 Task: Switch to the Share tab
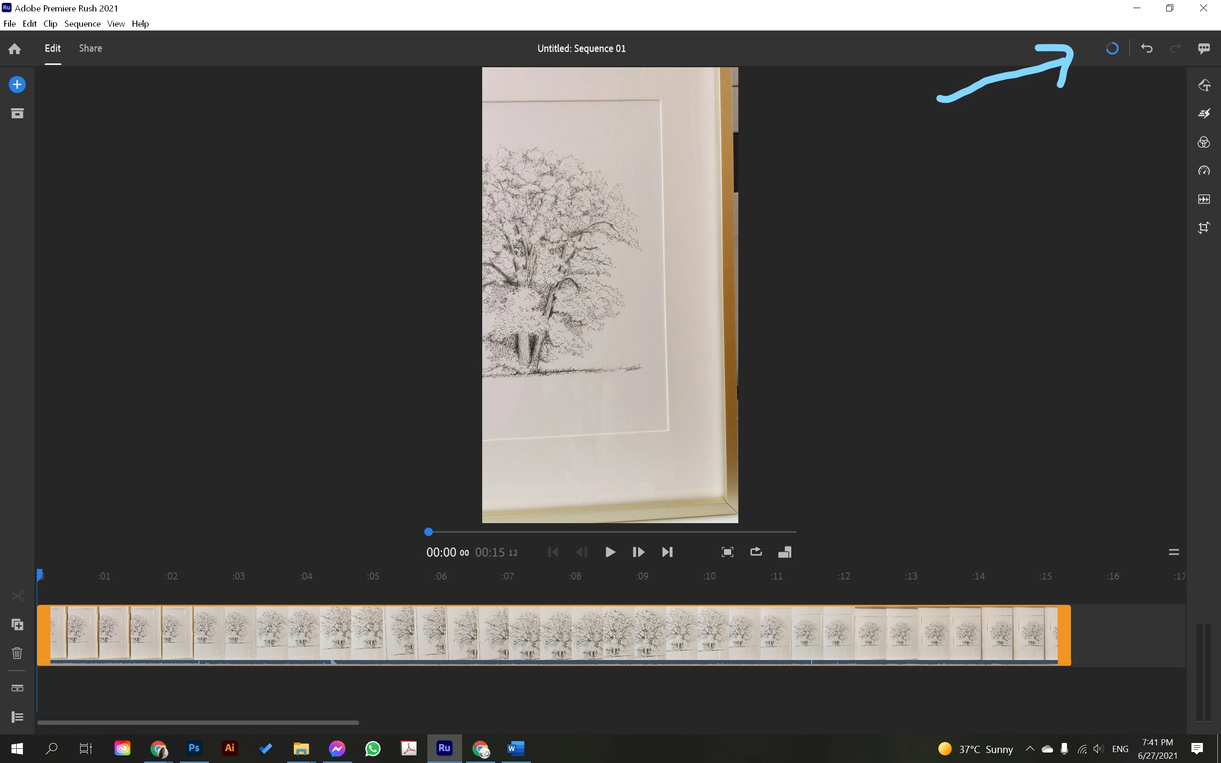coord(90,49)
